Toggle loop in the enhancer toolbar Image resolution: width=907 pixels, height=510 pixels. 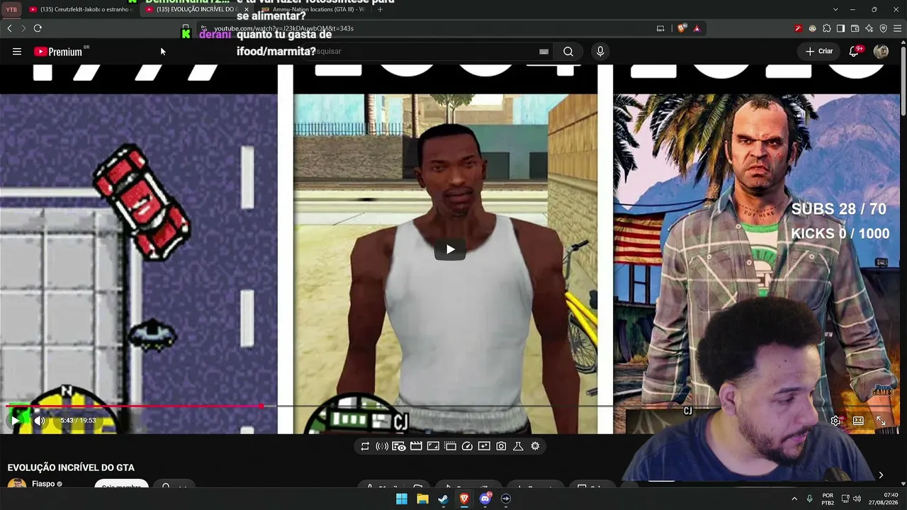365,446
